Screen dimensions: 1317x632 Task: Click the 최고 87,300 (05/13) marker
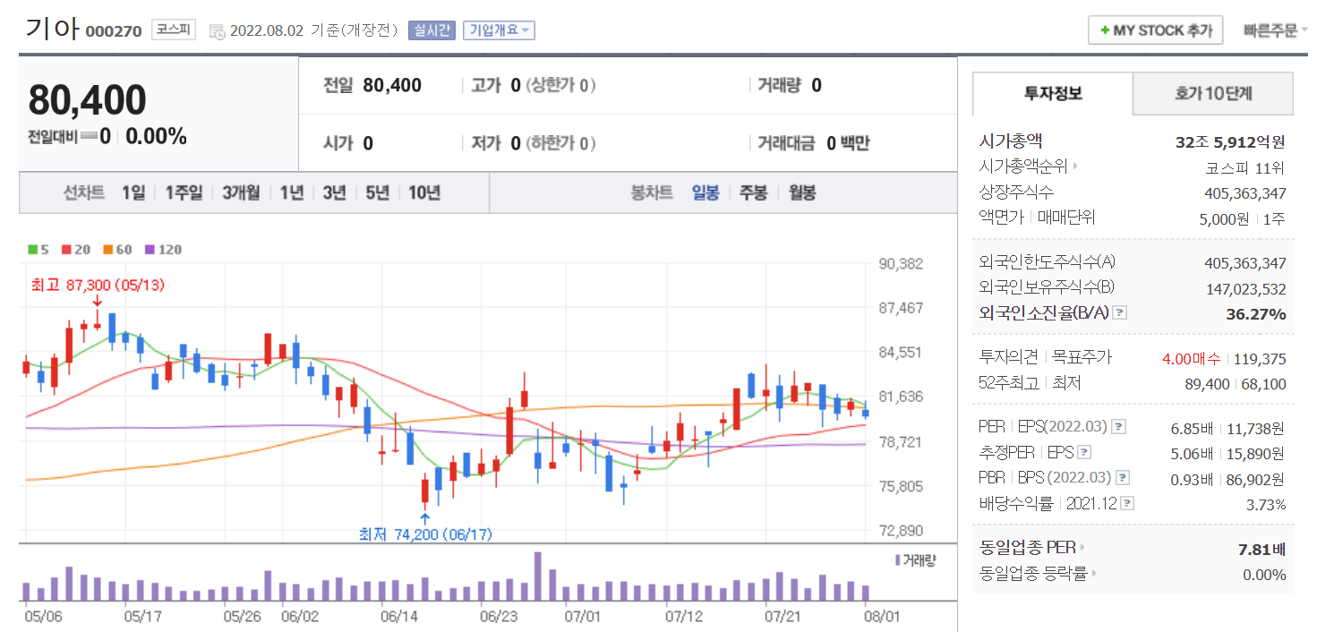click(x=98, y=285)
